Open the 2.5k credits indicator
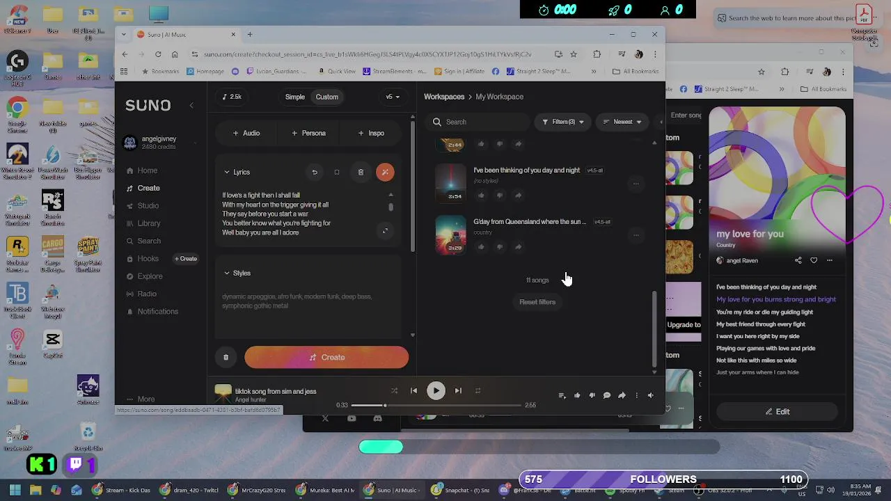 pos(231,97)
